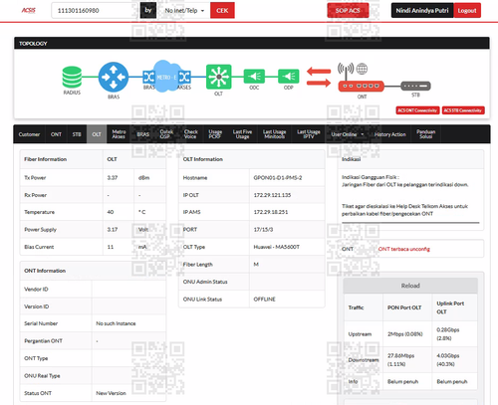498x405 pixels.
Task: Click the Reload traffic button
Action: pyautogui.click(x=410, y=286)
